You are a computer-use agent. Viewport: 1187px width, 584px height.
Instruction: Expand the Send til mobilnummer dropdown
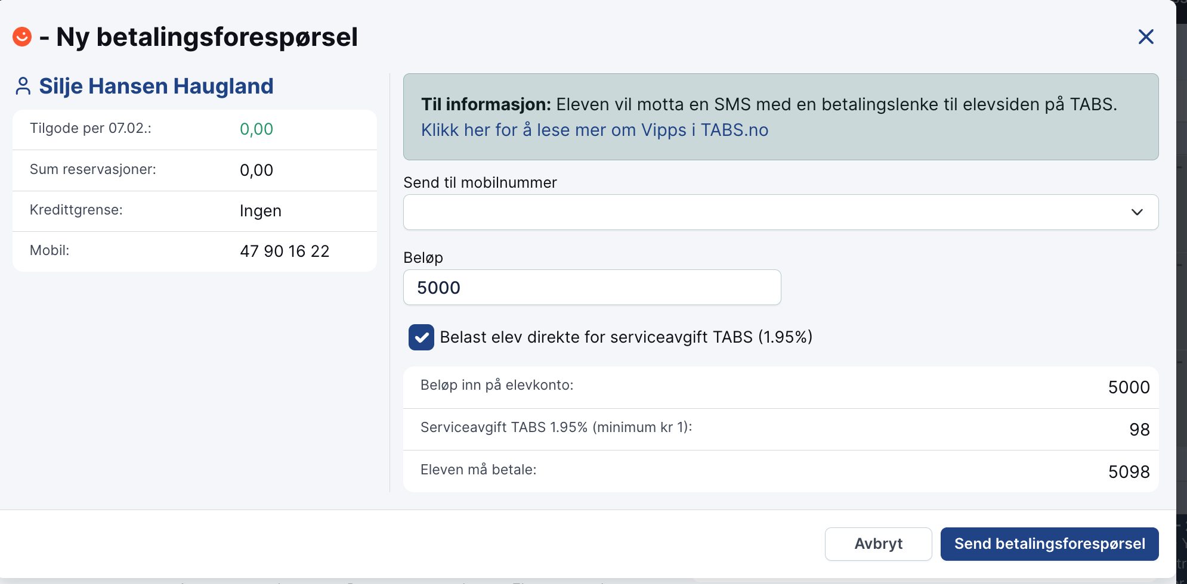click(781, 212)
